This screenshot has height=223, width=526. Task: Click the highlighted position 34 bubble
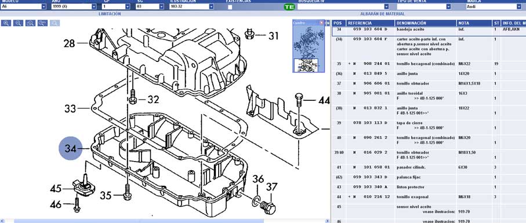[x=70, y=148]
